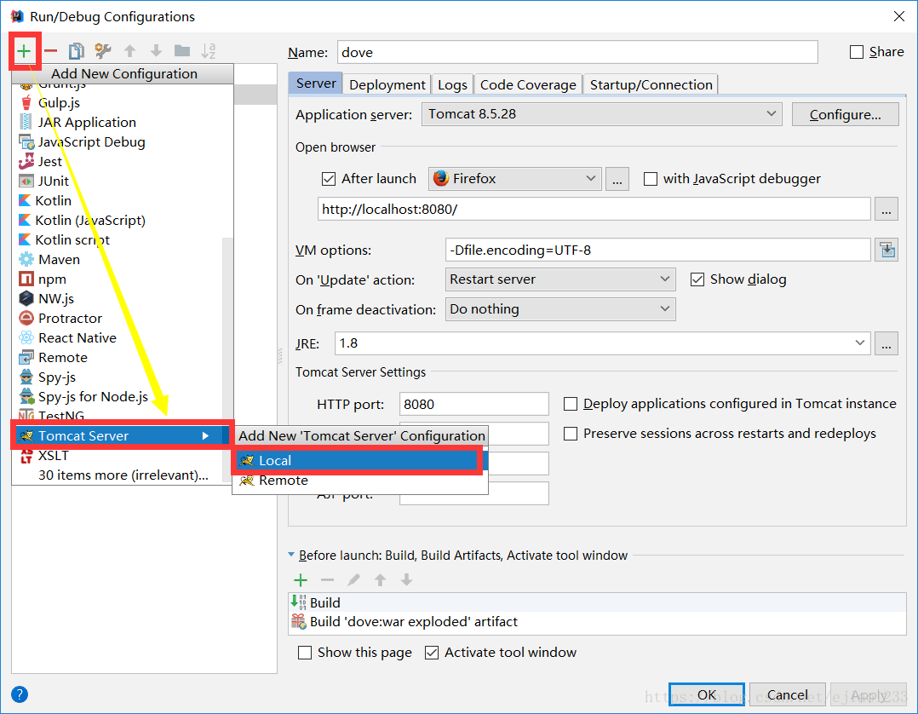Click the red minus Remove Configuration icon

[x=51, y=51]
